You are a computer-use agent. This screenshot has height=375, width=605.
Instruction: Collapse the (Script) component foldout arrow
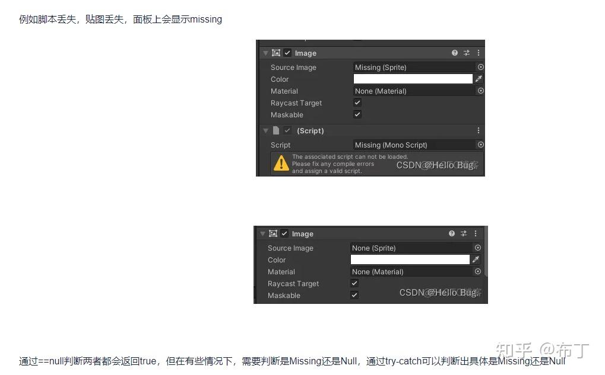pos(265,131)
